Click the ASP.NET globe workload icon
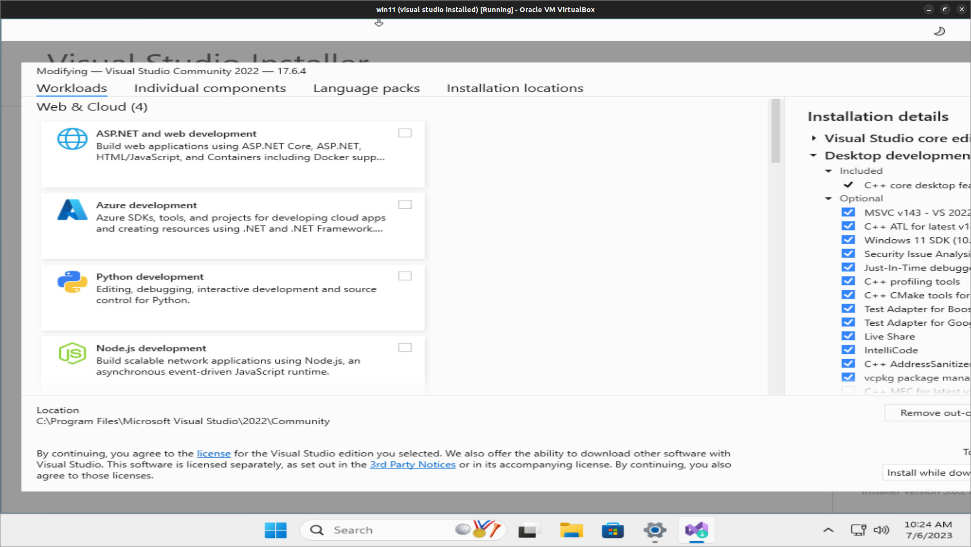The width and height of the screenshot is (971, 547). click(72, 139)
